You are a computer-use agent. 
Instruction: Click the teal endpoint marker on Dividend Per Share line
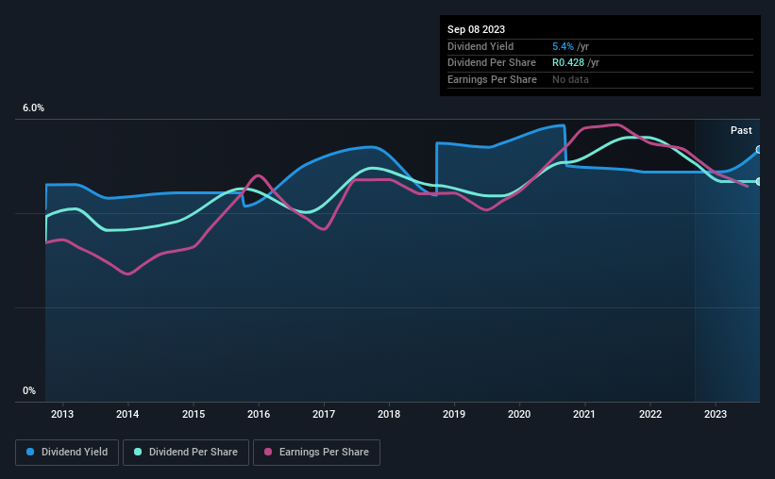tap(759, 182)
